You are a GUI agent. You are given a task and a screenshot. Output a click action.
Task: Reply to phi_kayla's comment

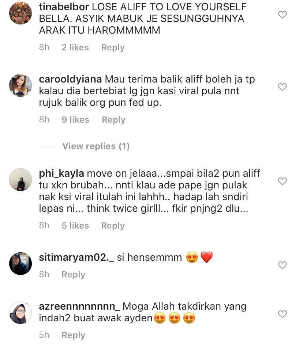113,226
